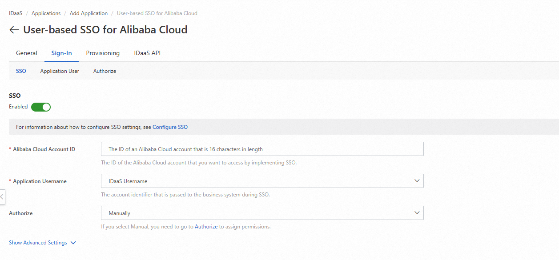This screenshot has width=559, height=260.
Task: Click the Show Advanced Settings chevron icon
Action: pos(73,243)
